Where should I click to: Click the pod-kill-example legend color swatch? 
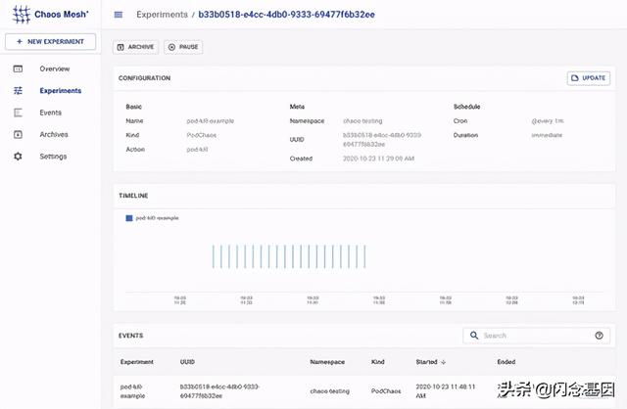click(x=129, y=218)
